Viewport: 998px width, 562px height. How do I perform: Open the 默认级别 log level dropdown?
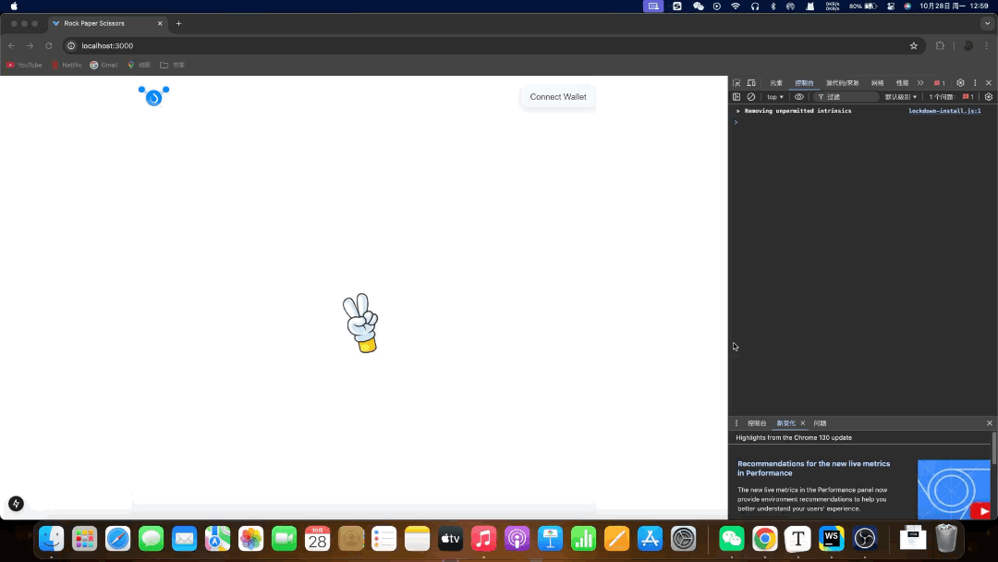[x=900, y=97]
